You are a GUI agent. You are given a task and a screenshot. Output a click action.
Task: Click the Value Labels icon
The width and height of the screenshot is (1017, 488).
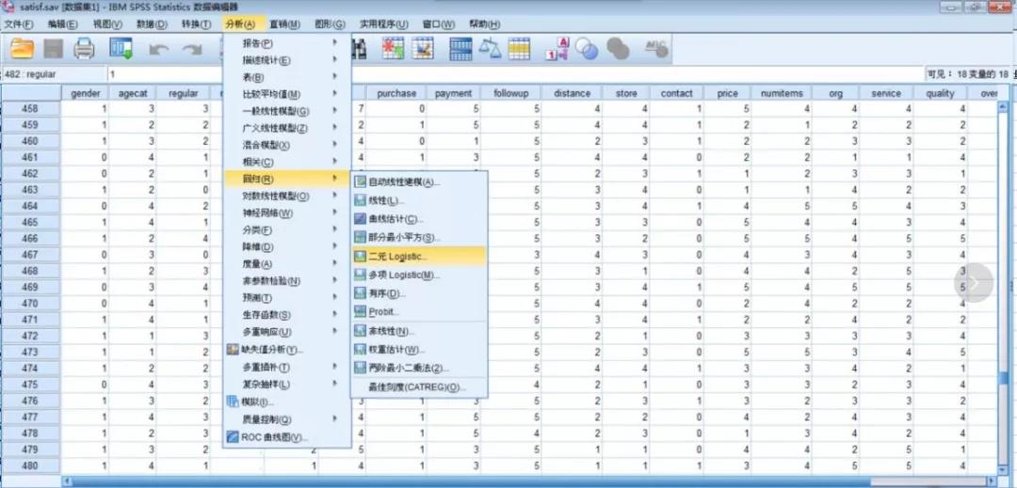coord(557,49)
